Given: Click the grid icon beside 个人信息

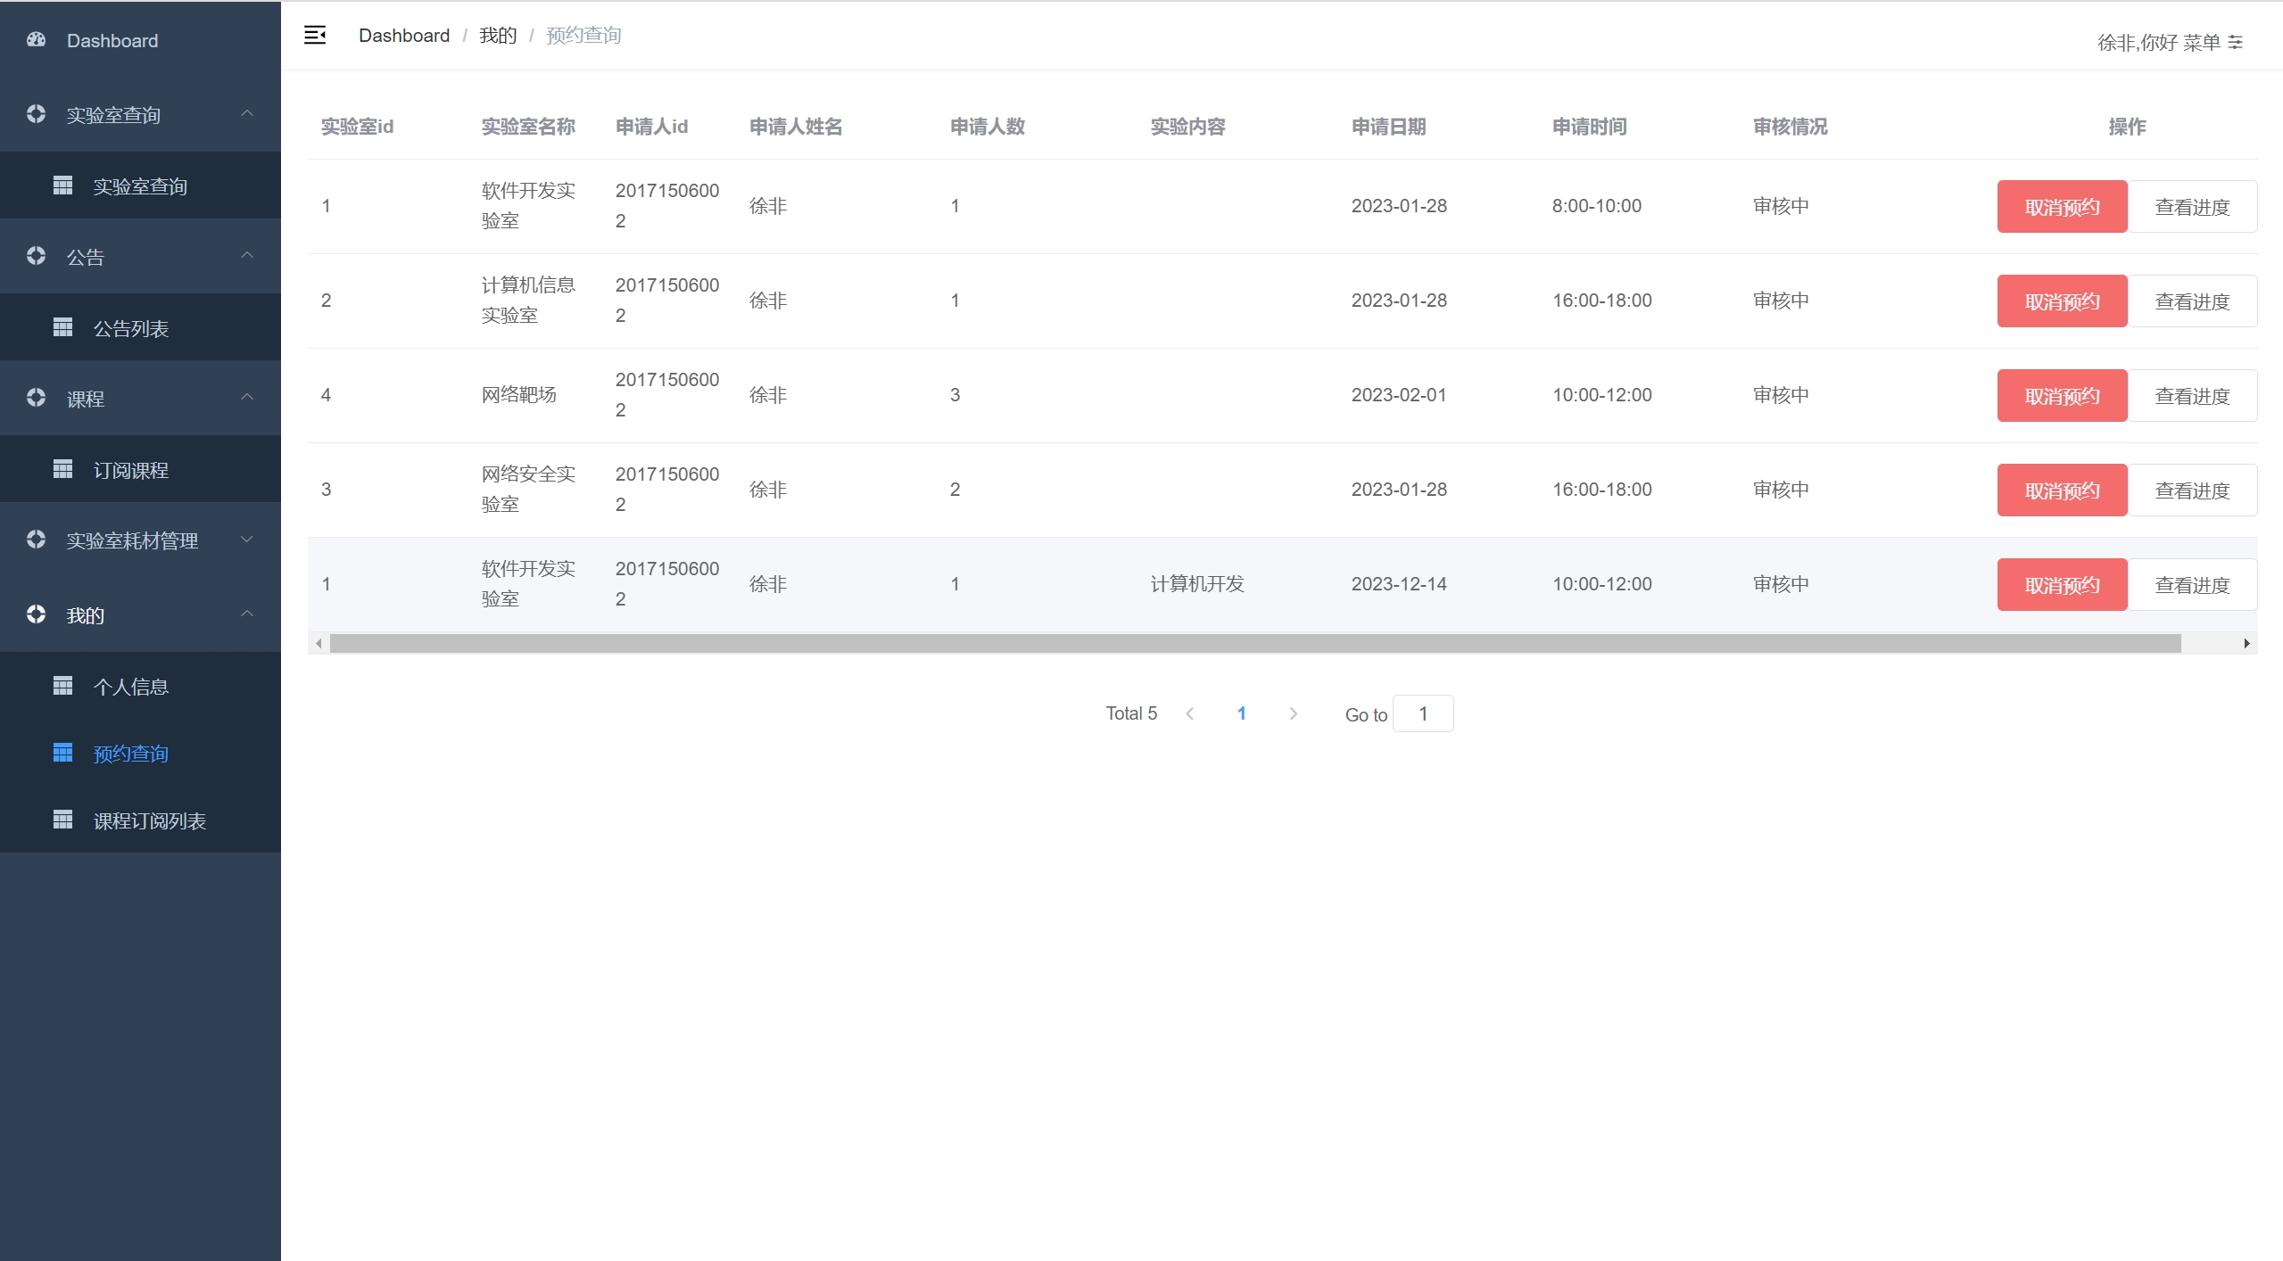Looking at the screenshot, I should pyautogui.click(x=62, y=686).
